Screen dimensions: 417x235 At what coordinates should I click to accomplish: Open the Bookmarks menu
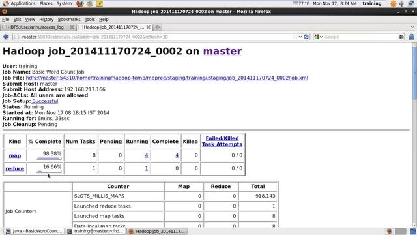click(69, 20)
